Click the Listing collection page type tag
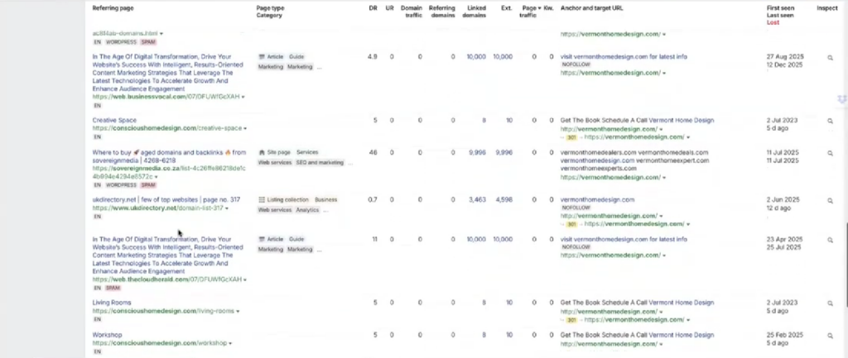This screenshot has height=358, width=848. point(284,200)
